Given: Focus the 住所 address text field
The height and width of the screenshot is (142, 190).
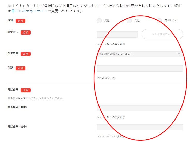Looking at the screenshot, I should click(x=140, y=68).
